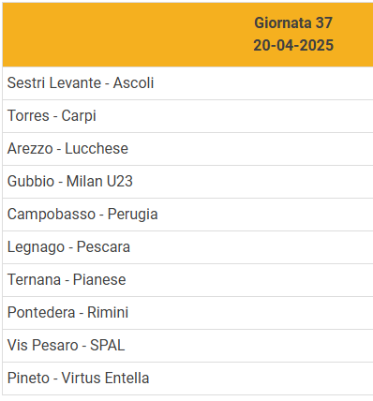The width and height of the screenshot is (373, 401).
Task: Select the Campobasso - Perugia match
Action: coord(187,215)
